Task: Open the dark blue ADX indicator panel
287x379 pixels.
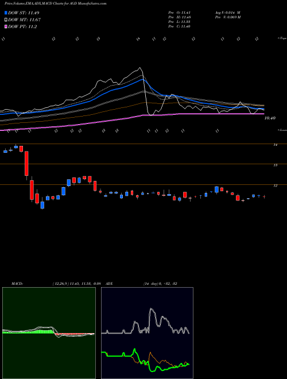Action: [147, 333]
